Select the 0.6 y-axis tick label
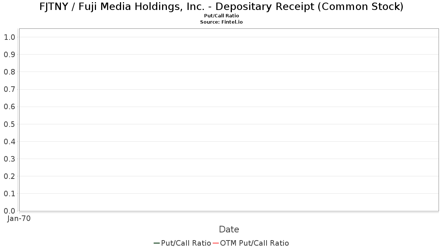Image resolution: width=443 pixels, height=249 pixels. (10, 107)
